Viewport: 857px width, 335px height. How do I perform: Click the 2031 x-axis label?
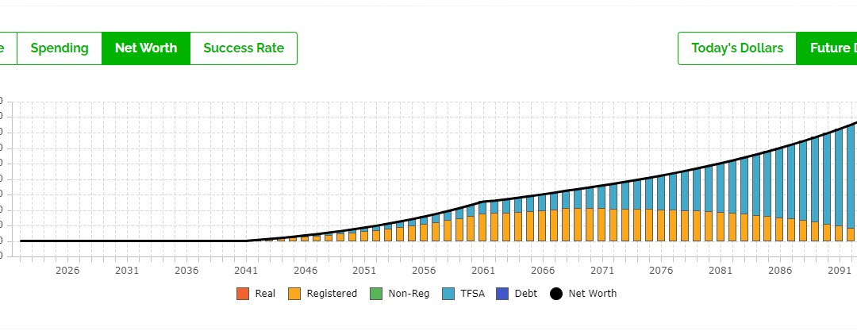[127, 271]
